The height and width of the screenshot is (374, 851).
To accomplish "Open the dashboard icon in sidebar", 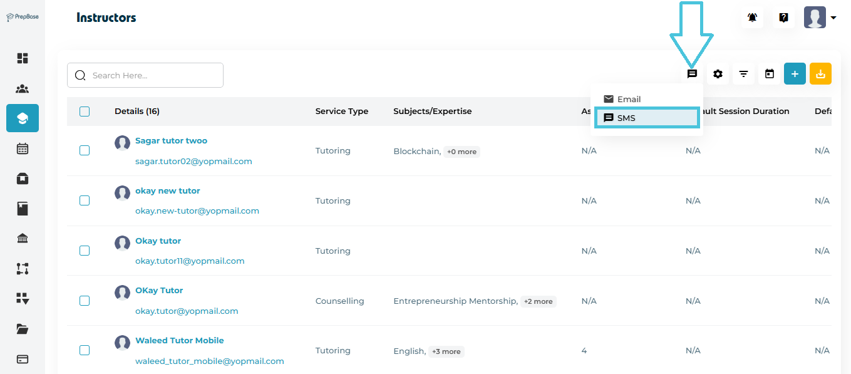I will tap(23, 58).
